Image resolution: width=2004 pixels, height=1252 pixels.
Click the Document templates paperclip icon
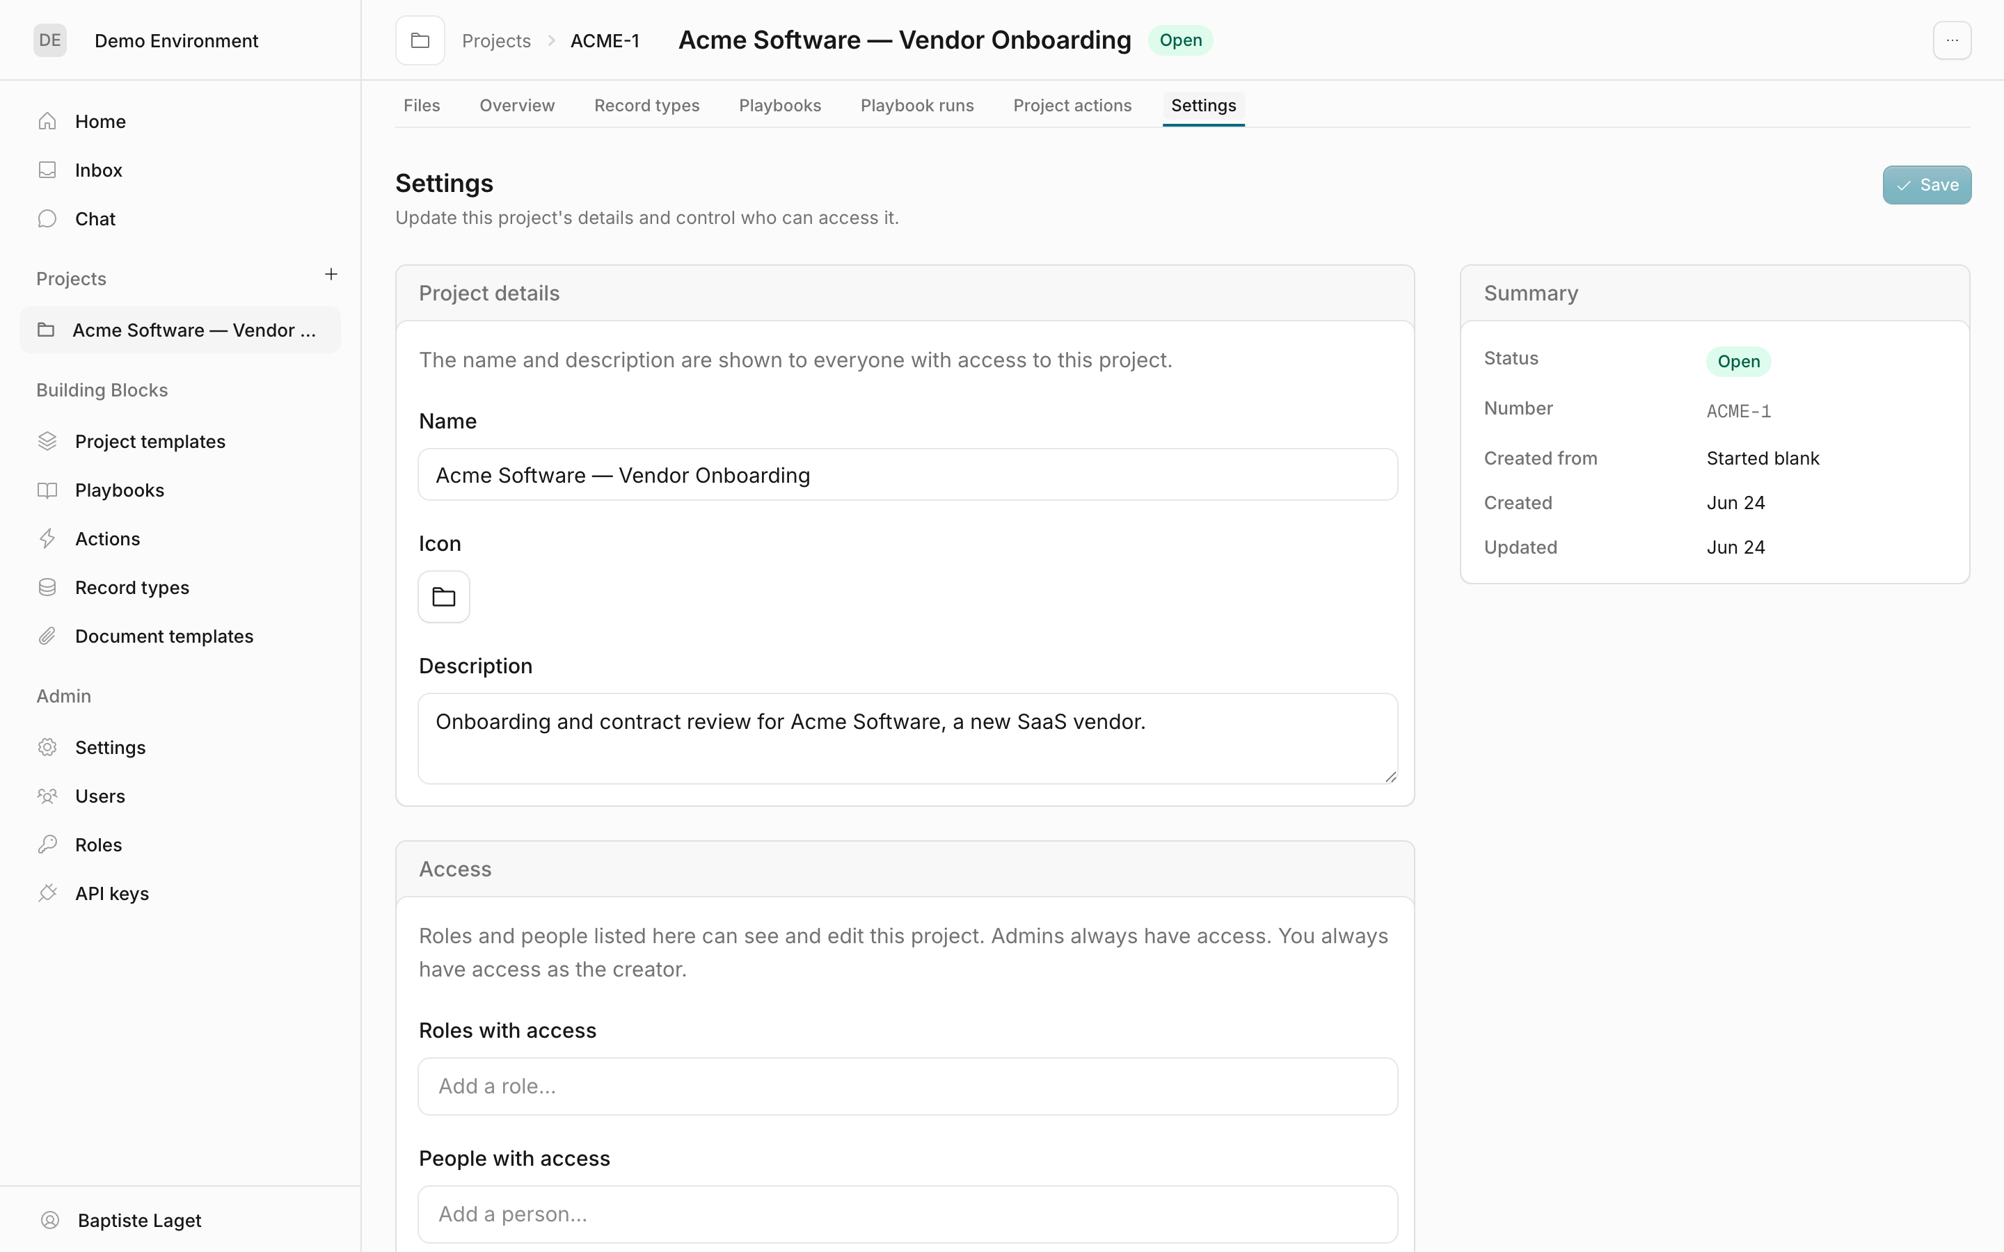(x=47, y=636)
